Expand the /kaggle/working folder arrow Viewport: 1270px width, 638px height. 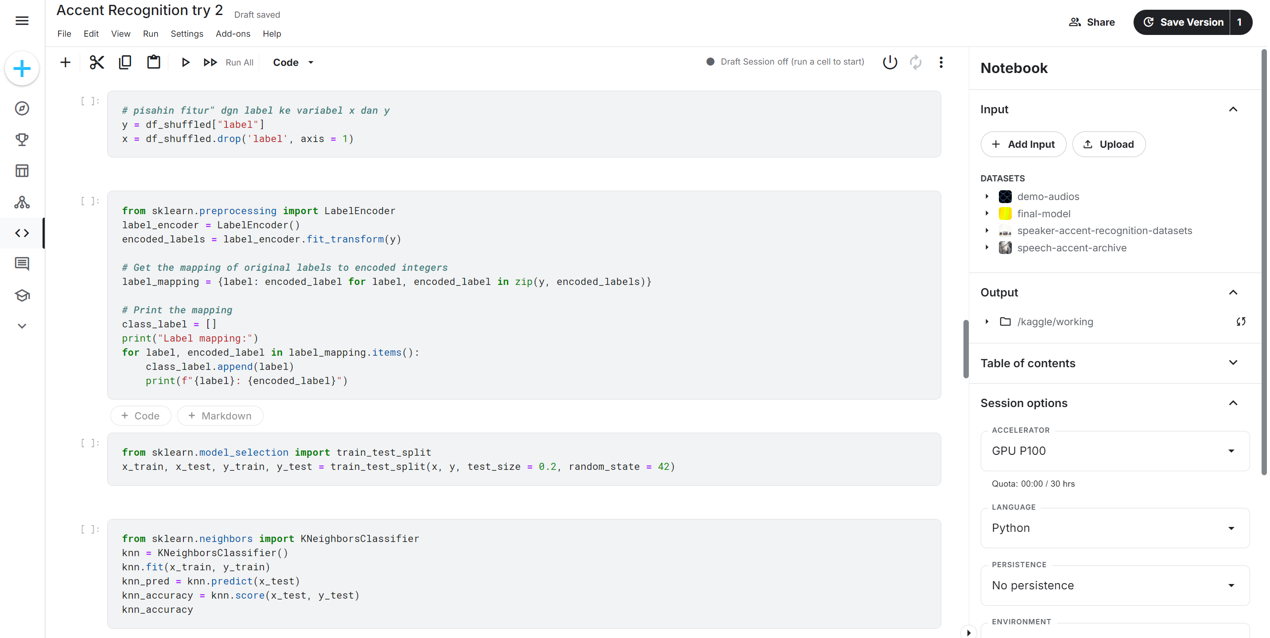pos(986,322)
